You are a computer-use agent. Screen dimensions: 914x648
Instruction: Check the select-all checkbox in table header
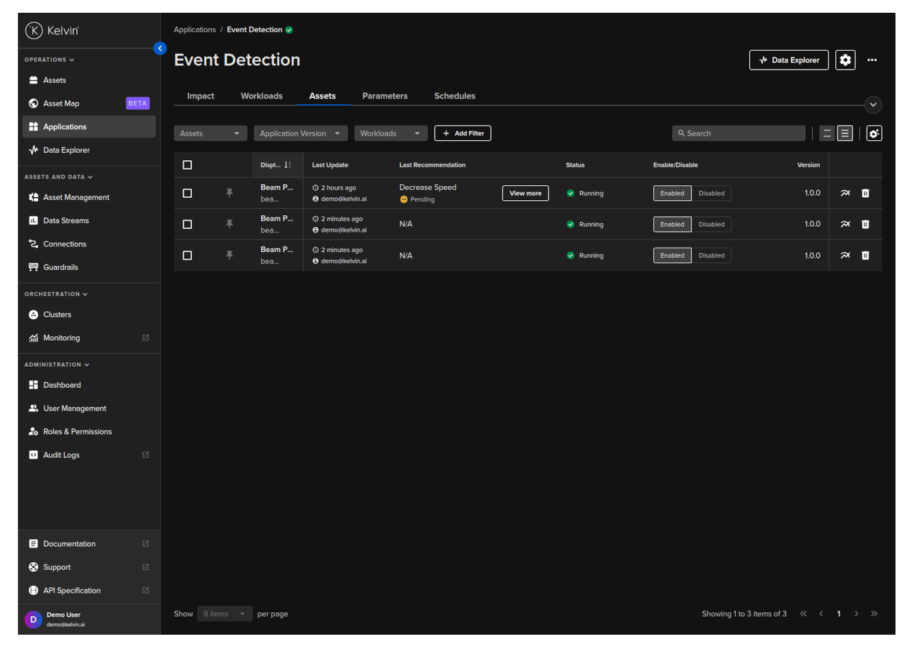[187, 165]
